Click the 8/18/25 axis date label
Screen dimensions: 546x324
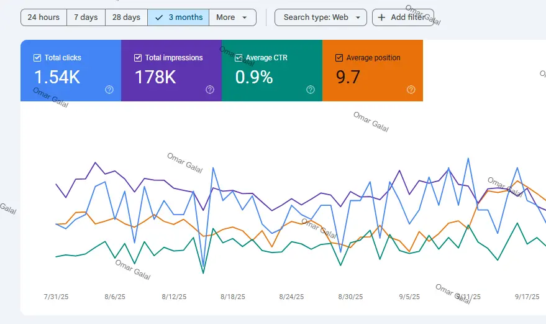click(232, 297)
